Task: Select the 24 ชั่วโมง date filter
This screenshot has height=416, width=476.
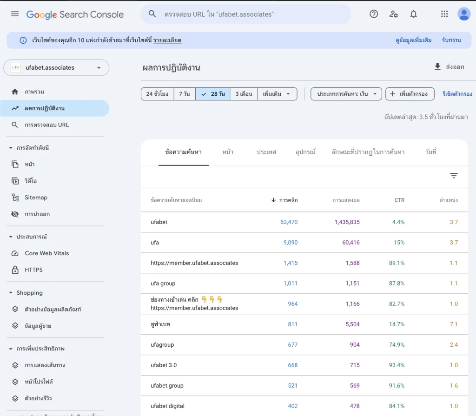Action: click(x=157, y=93)
